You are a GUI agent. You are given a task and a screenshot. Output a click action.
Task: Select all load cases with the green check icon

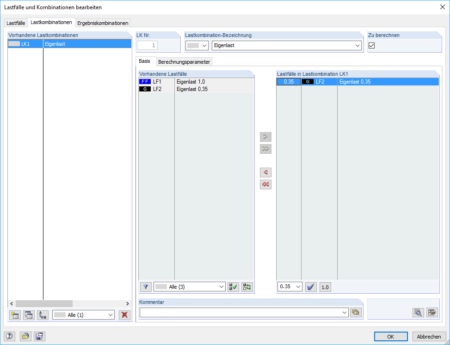click(233, 287)
